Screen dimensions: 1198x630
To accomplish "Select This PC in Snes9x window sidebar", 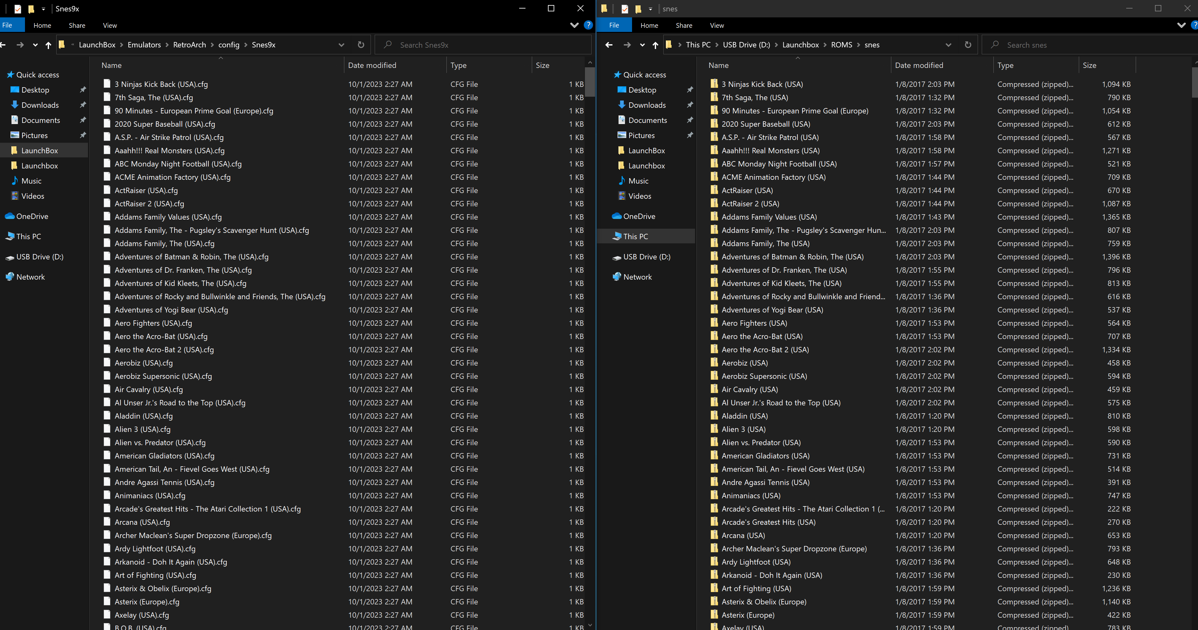I will (28, 236).
